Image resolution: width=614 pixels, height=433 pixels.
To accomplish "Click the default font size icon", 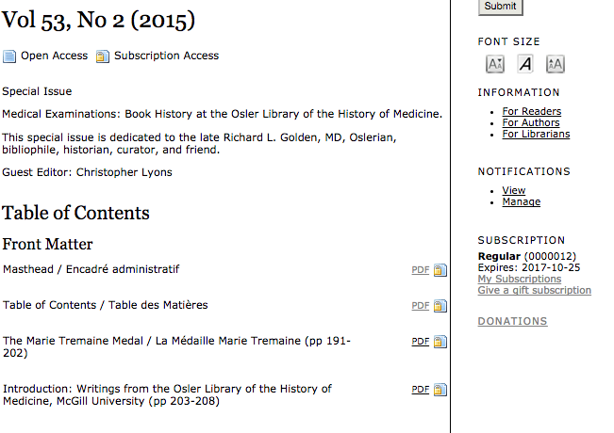I will (525, 64).
